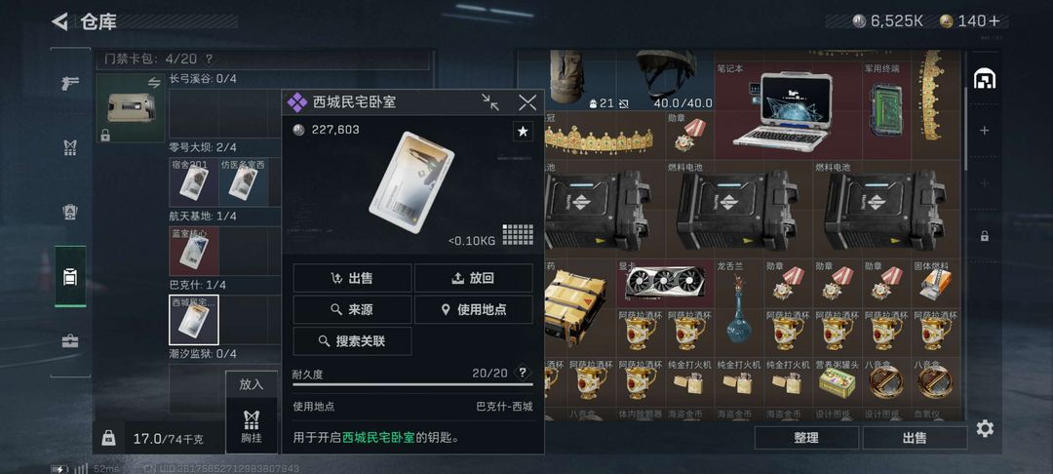Click 搜索关联 to search related items
Image resolution: width=1053 pixels, height=474 pixels.
352,341
